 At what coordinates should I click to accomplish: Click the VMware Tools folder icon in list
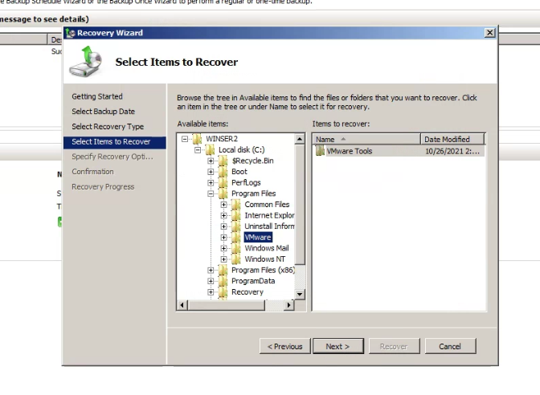point(321,151)
